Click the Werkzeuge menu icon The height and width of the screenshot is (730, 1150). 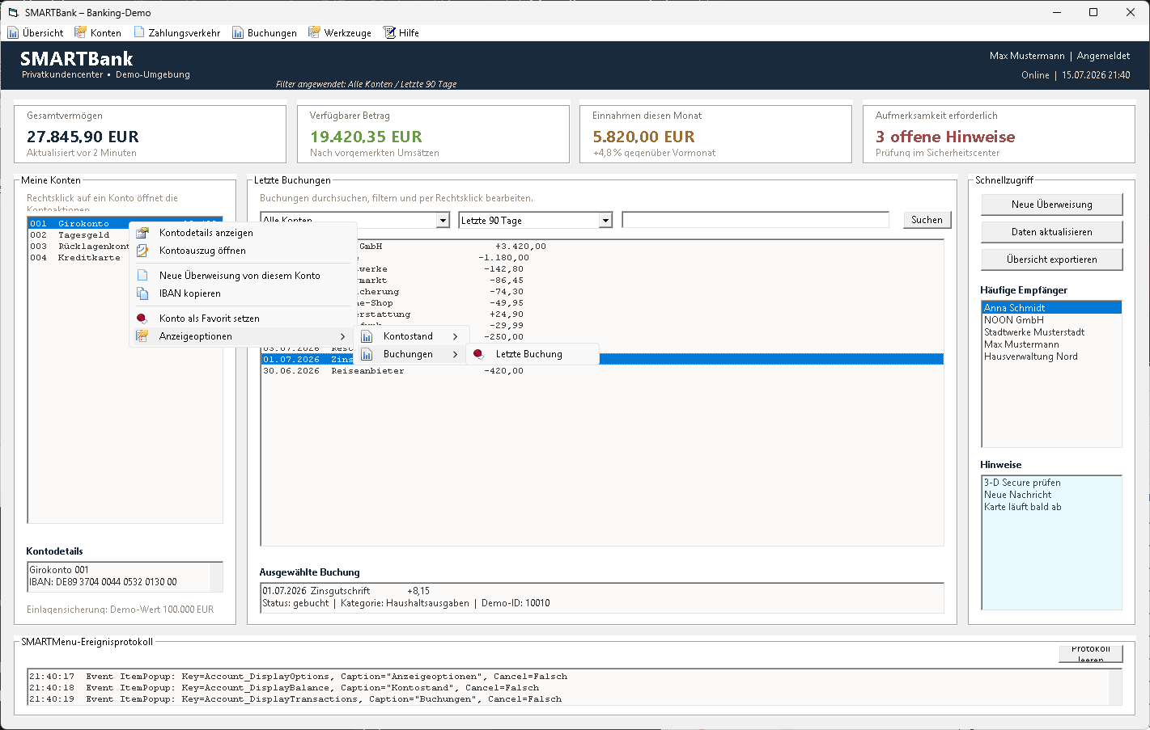[314, 32]
